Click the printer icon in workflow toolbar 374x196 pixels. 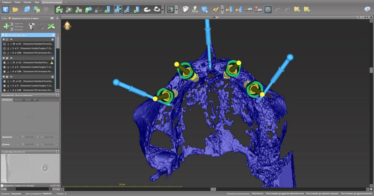[157, 10]
